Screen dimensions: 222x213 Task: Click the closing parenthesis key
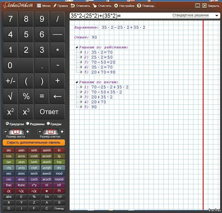pos(42,81)
